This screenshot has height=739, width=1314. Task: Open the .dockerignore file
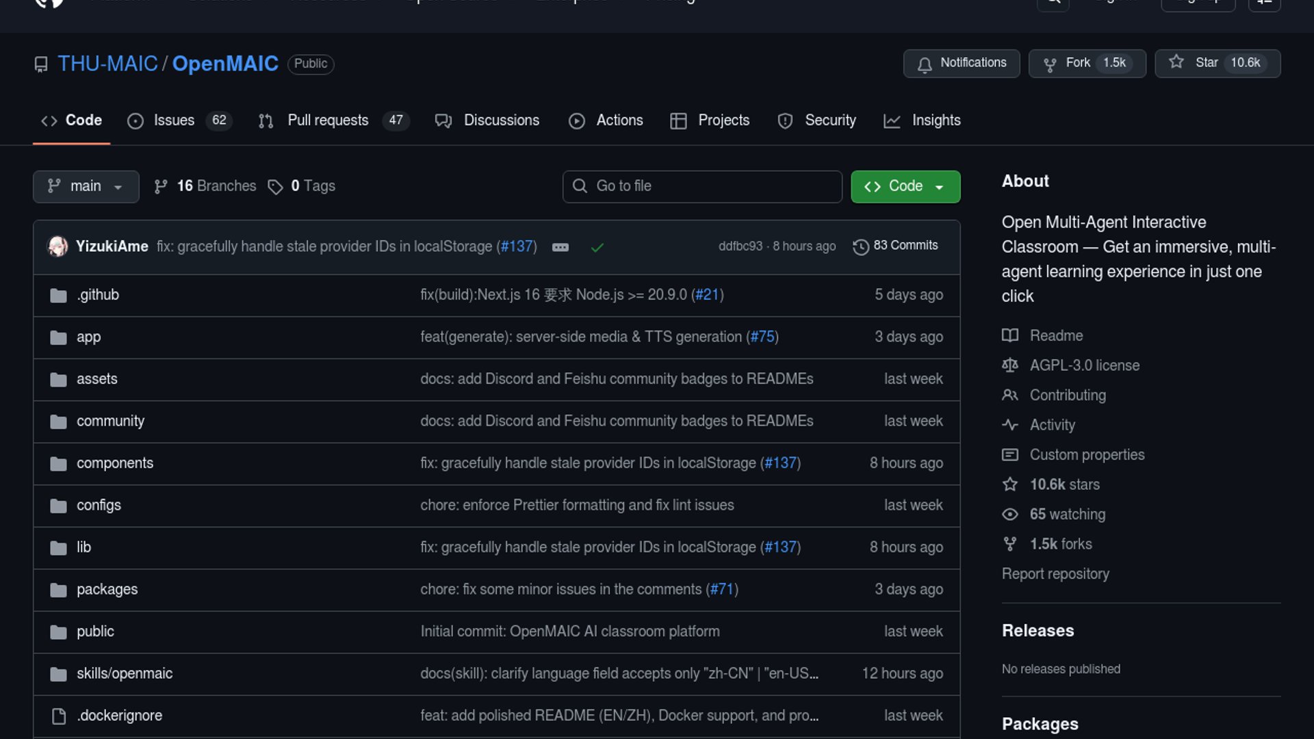click(119, 716)
